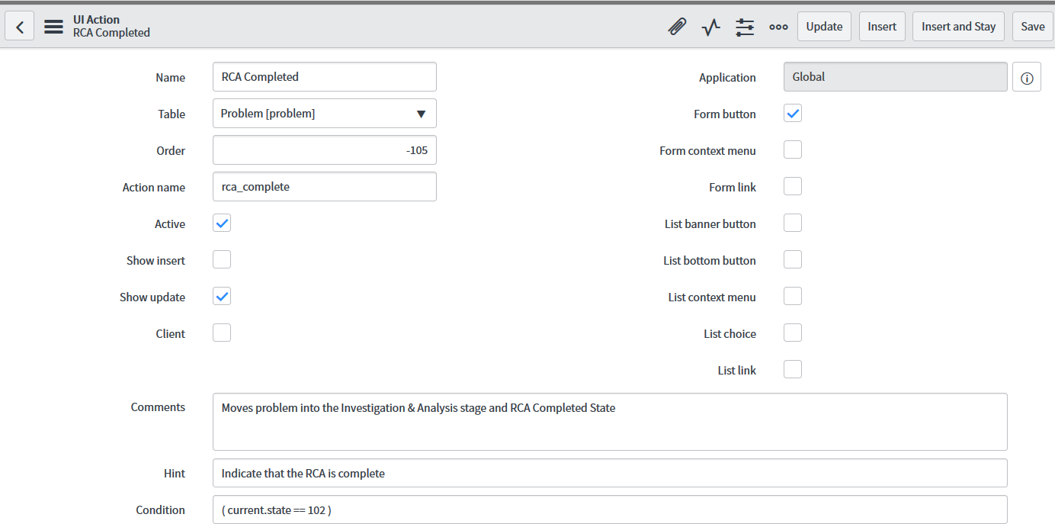Uncheck the Show update checkbox
The width and height of the screenshot is (1055, 524).
[x=222, y=297]
